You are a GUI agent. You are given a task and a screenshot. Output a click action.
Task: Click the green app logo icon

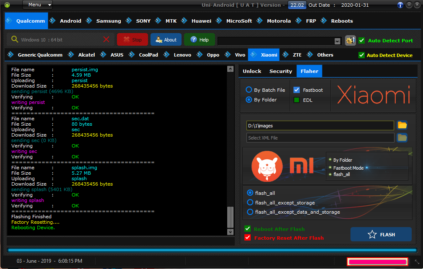pos(7,5)
